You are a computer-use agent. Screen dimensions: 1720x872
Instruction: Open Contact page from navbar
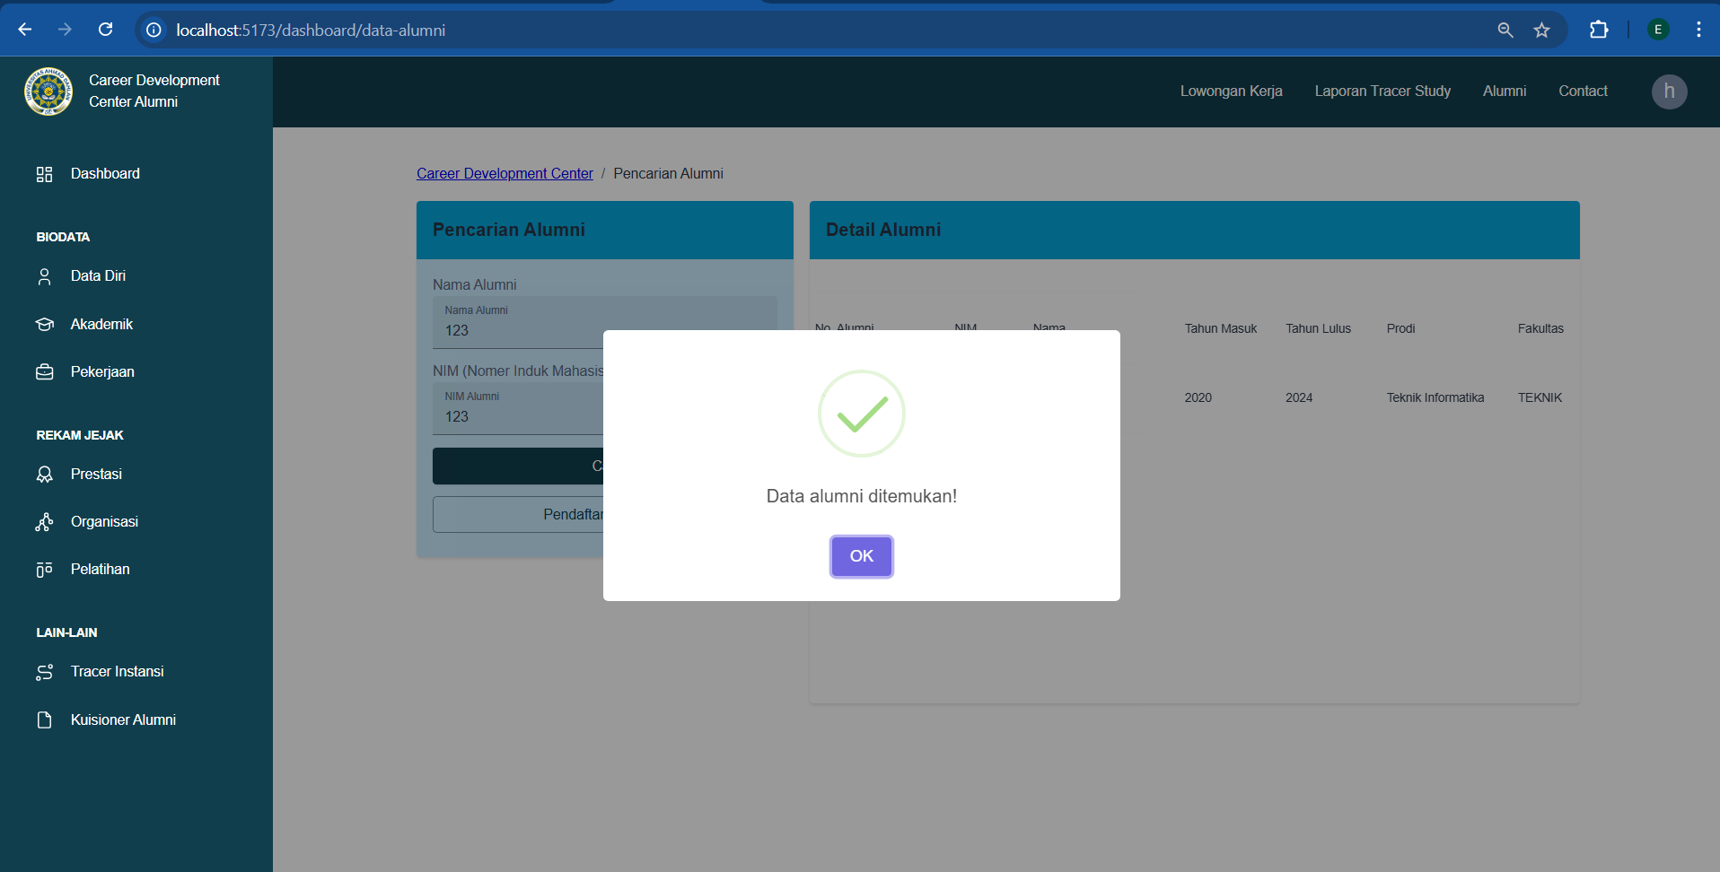point(1582,92)
